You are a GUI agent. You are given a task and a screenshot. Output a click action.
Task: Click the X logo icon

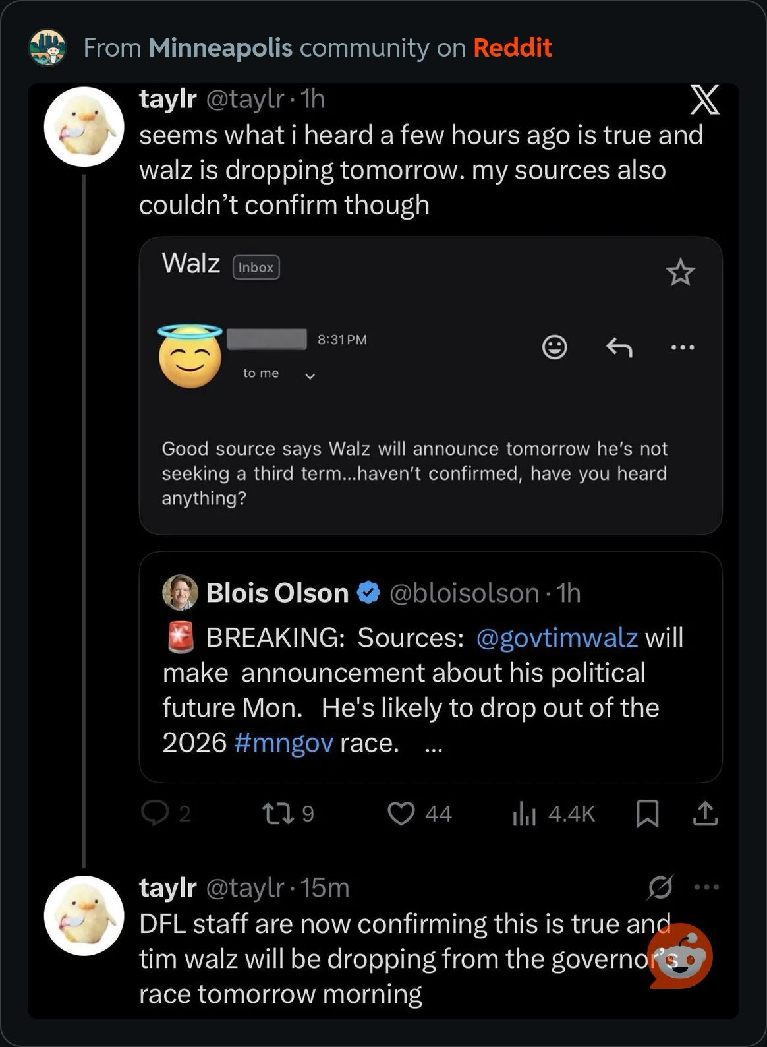(704, 102)
